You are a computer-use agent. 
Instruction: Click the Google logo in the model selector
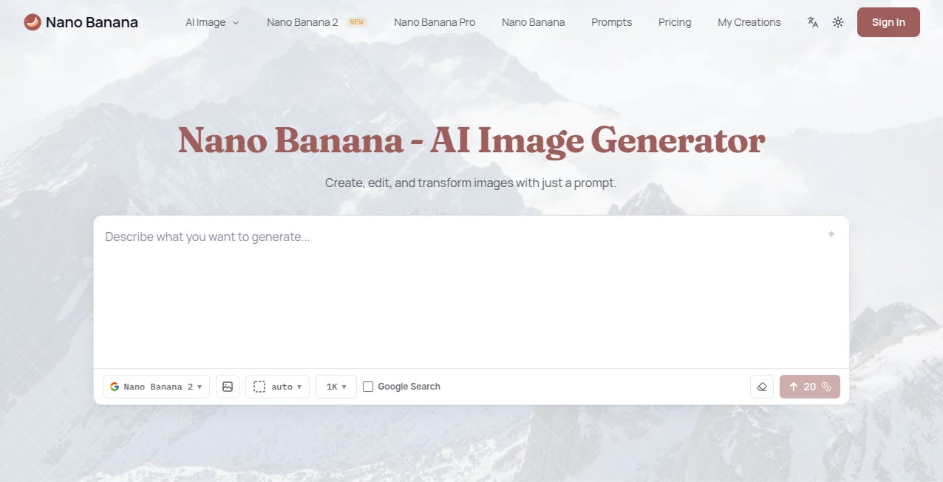[x=115, y=386]
